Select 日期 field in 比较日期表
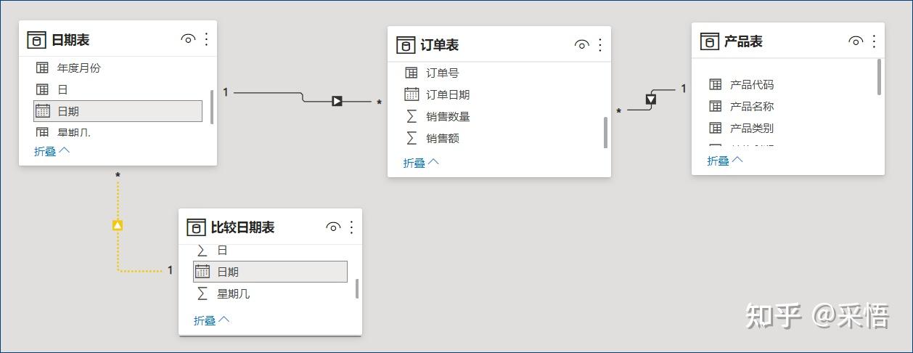 pos(270,272)
